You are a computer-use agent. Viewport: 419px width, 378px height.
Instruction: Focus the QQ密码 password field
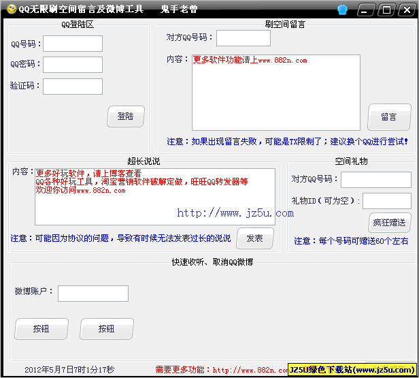[x=73, y=65]
